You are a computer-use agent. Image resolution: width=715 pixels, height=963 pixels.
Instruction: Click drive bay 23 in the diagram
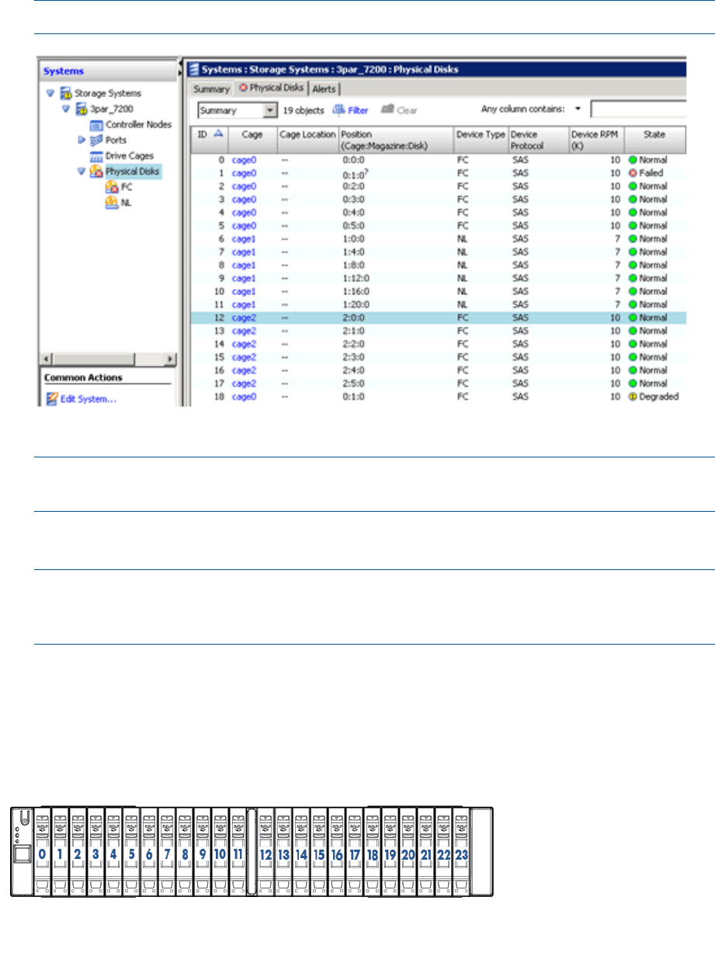click(x=462, y=853)
